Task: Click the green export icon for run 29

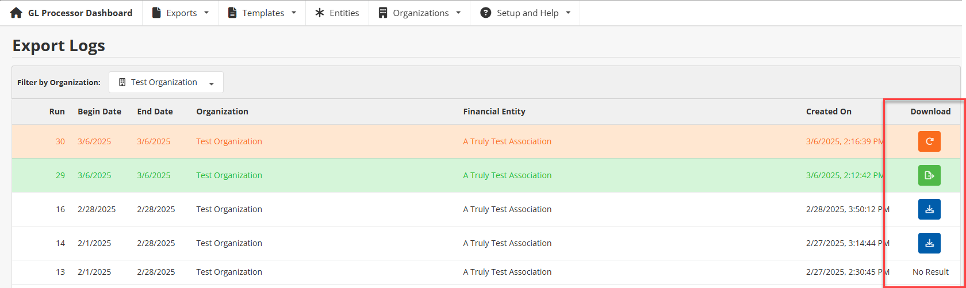Action: point(929,175)
